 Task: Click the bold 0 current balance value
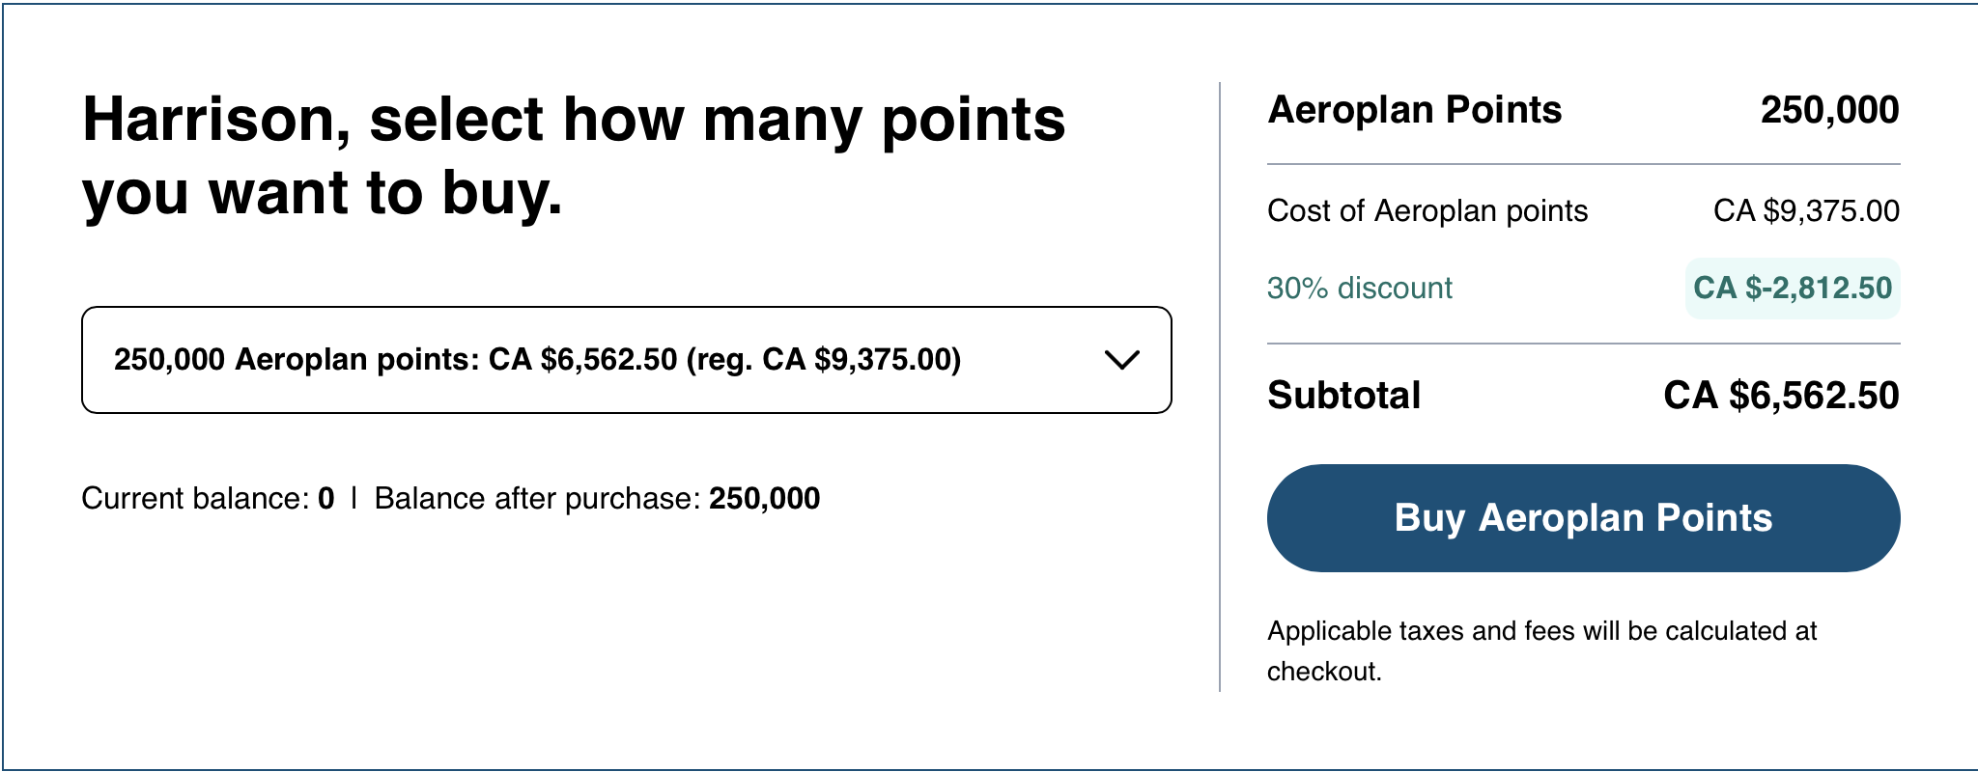pos(326,498)
